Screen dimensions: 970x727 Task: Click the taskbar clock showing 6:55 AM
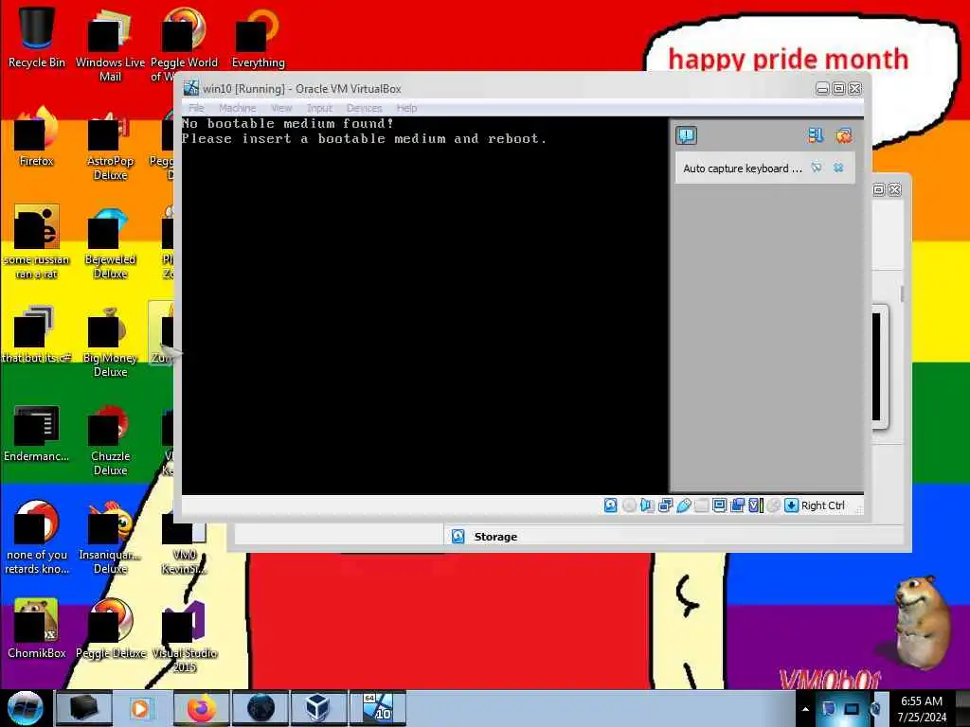[x=922, y=709]
